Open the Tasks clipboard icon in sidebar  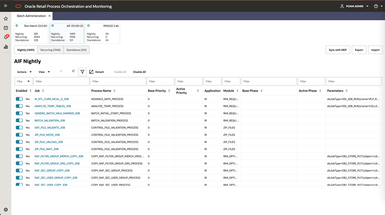point(6,28)
